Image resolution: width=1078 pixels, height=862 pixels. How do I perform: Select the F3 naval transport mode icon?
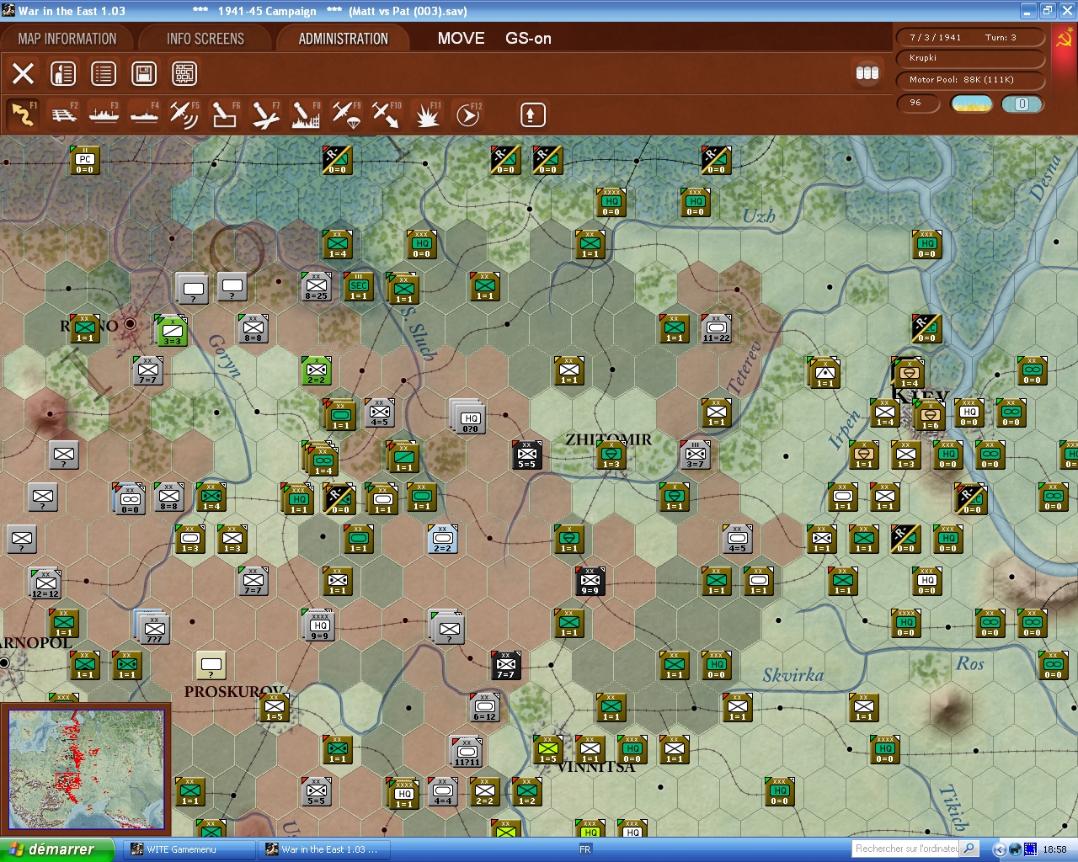(x=104, y=114)
